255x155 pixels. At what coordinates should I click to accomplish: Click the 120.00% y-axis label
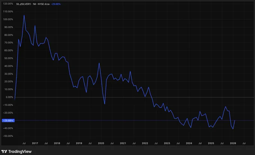tap(8, 4)
